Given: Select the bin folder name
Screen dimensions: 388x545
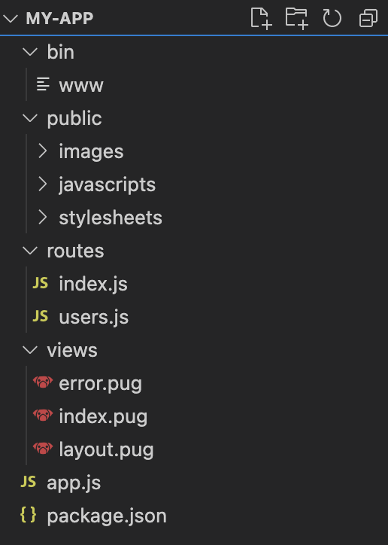Looking at the screenshot, I should coord(61,52).
